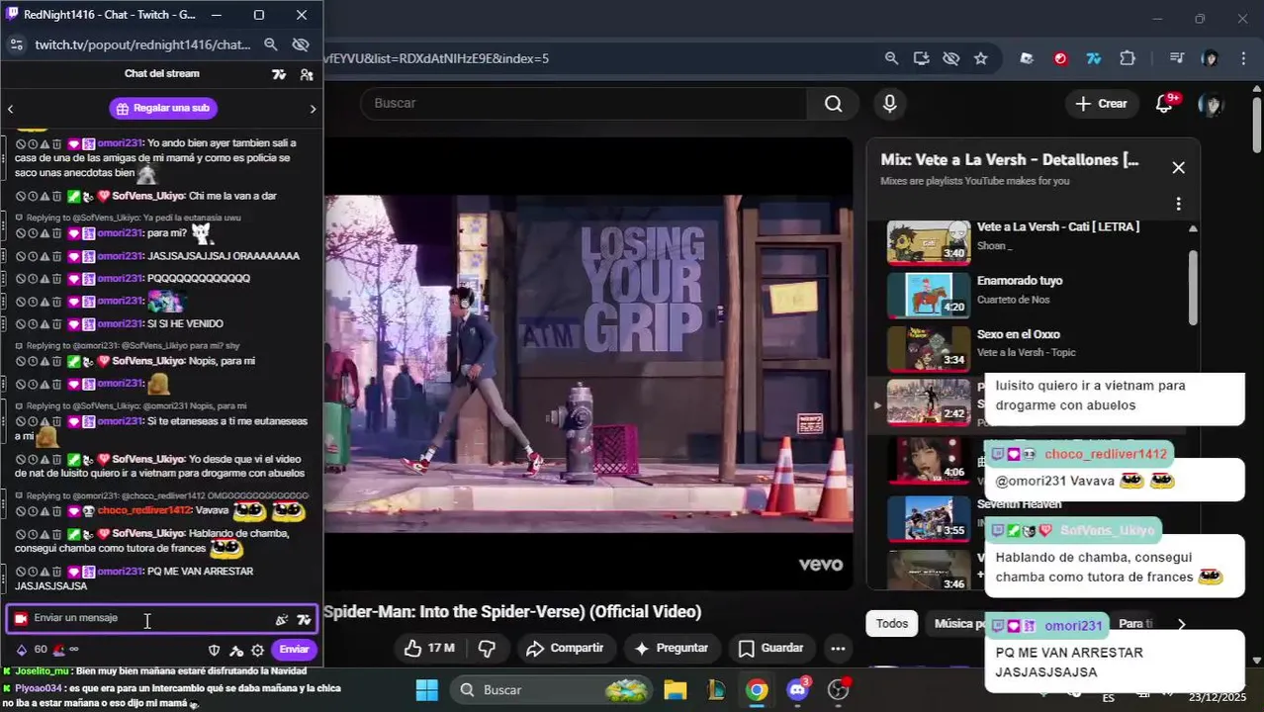Show more category chips with right chevron

(1181, 624)
